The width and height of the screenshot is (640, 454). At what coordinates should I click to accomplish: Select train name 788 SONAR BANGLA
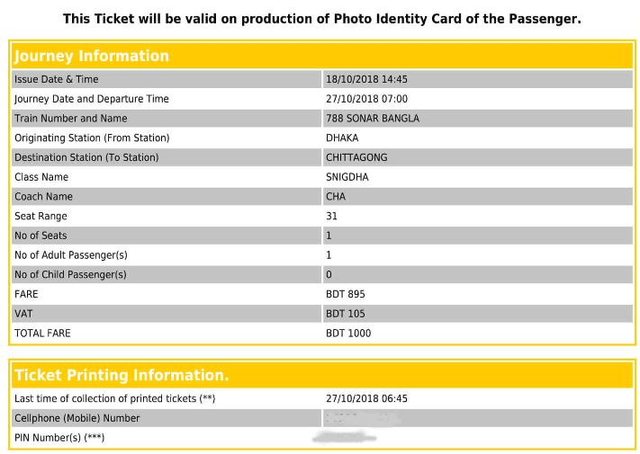pos(373,118)
